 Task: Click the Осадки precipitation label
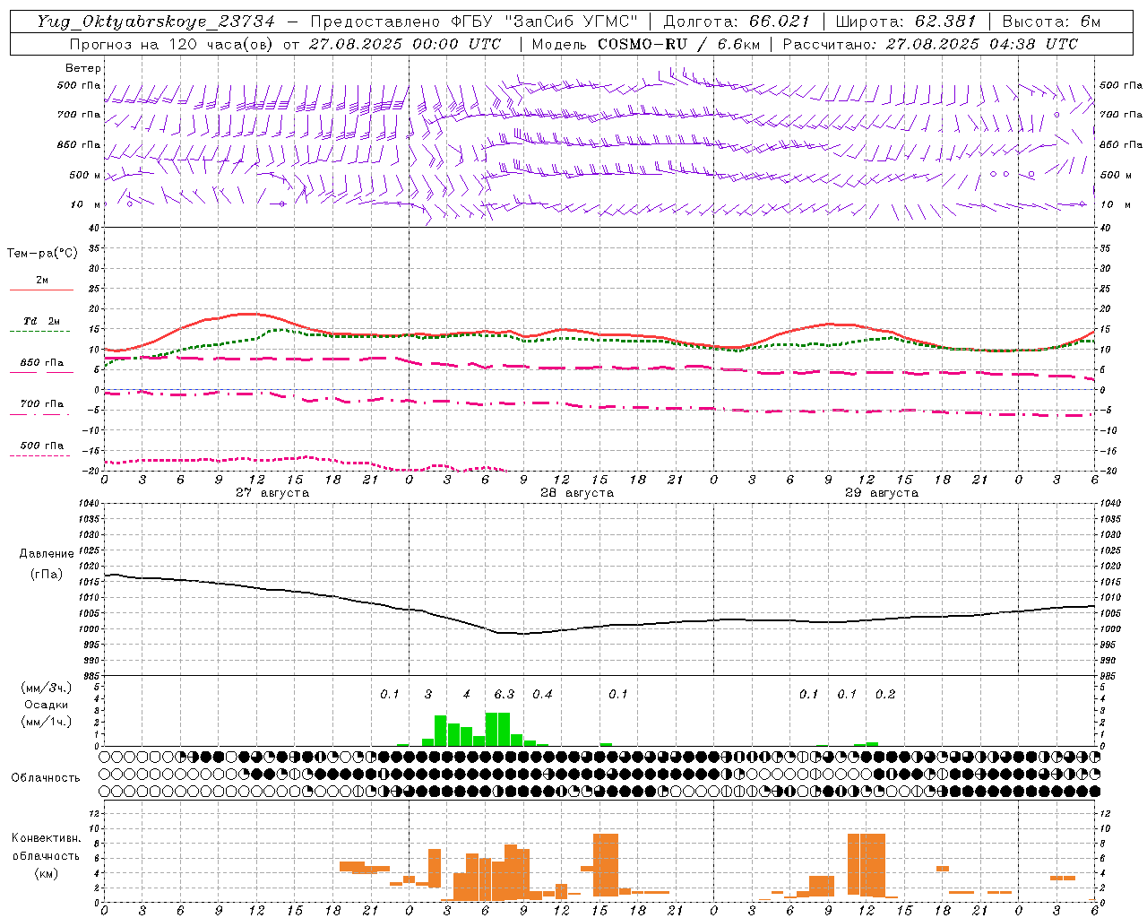click(47, 705)
